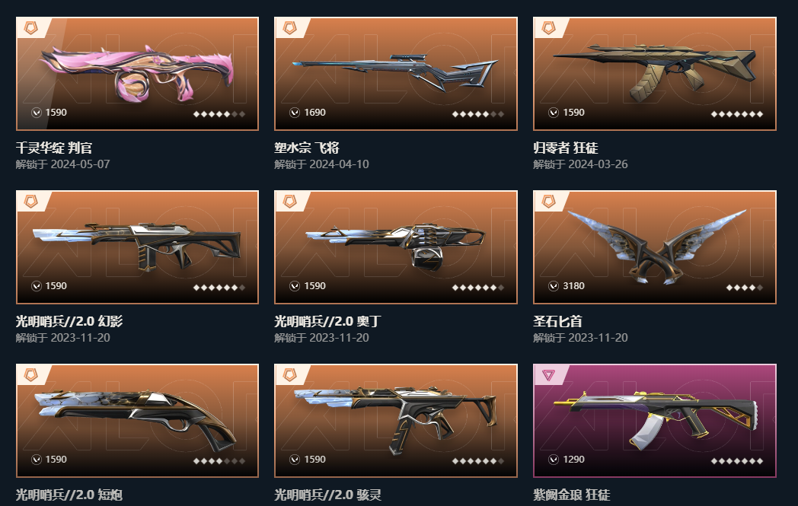798x506 pixels.
Task: Select the pink 千灵华绽 判官 shotgun image
Action: (x=137, y=72)
